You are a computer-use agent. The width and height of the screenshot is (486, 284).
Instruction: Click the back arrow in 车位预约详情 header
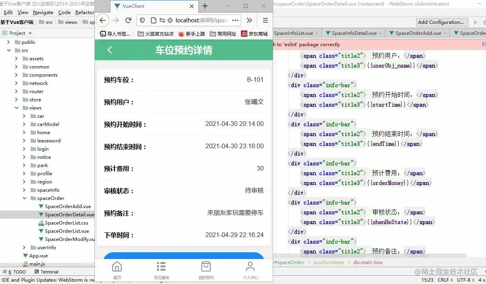(110, 50)
